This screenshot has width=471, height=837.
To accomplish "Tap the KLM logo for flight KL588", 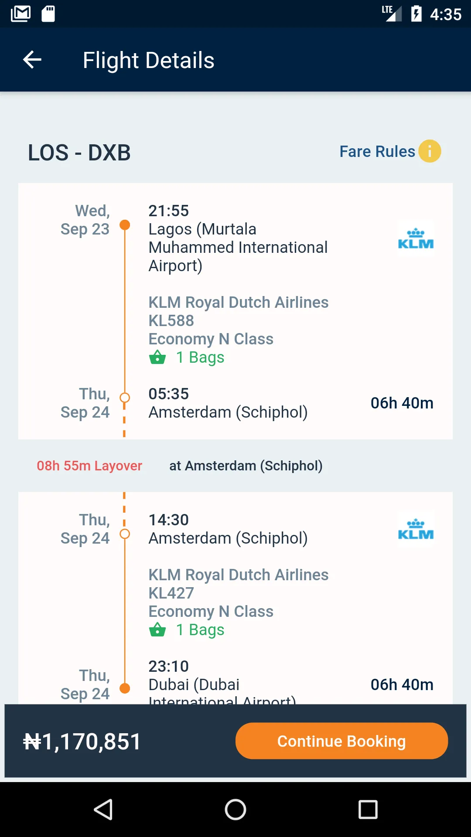I will pyautogui.click(x=416, y=238).
